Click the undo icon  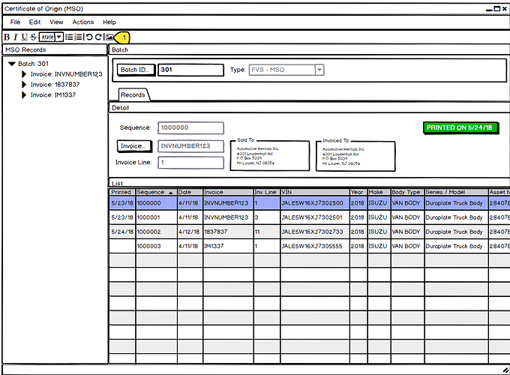(x=89, y=37)
